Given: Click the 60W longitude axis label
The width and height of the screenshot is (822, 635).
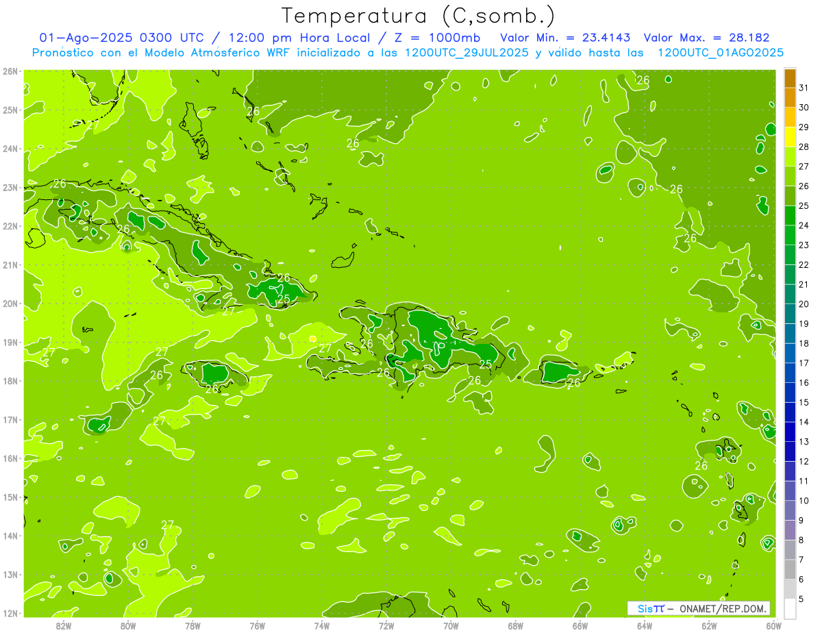Looking at the screenshot, I should pos(773,625).
